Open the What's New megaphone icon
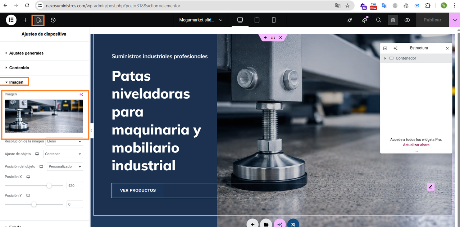Viewport: 460px width, 227px height. pos(364,20)
